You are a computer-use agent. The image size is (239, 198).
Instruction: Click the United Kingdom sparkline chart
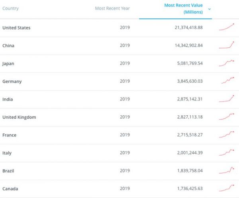click(226, 117)
